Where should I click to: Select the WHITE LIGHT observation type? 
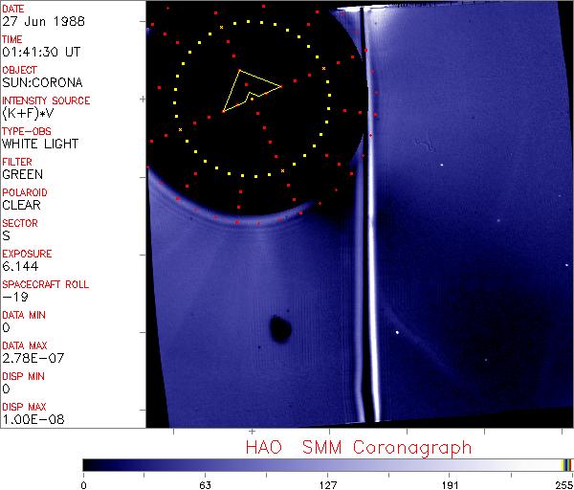point(40,145)
